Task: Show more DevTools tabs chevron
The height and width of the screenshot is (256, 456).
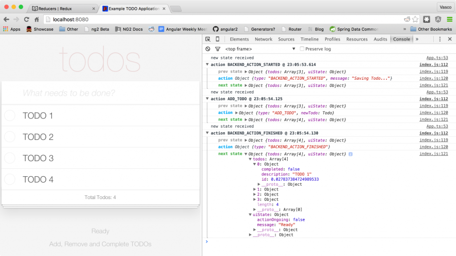Action: (x=417, y=39)
